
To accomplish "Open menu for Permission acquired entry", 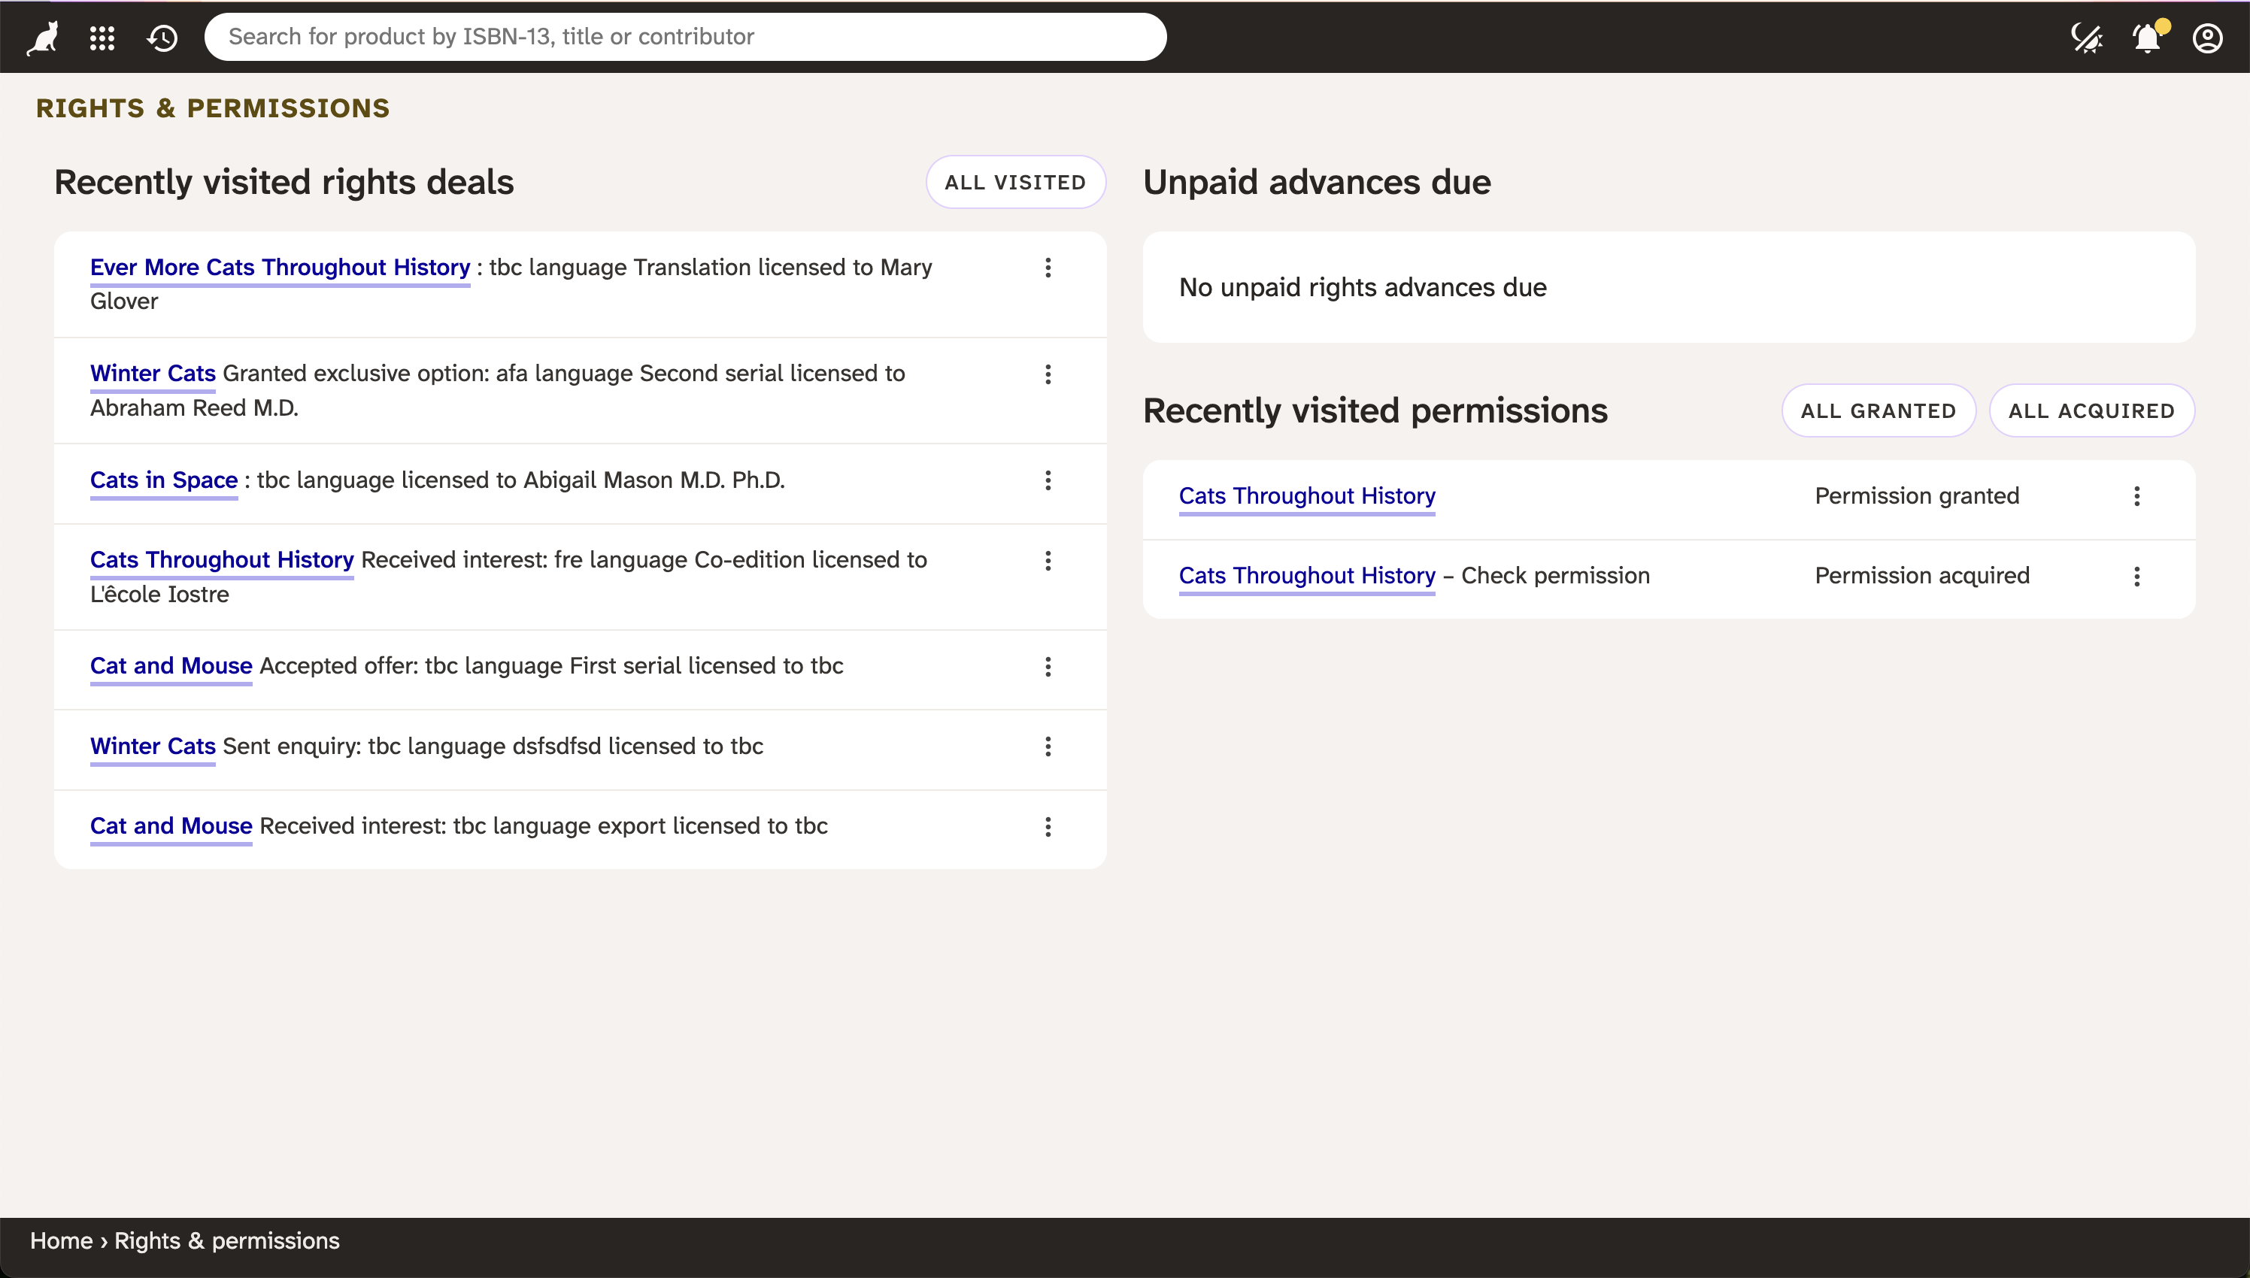I will (x=2138, y=576).
